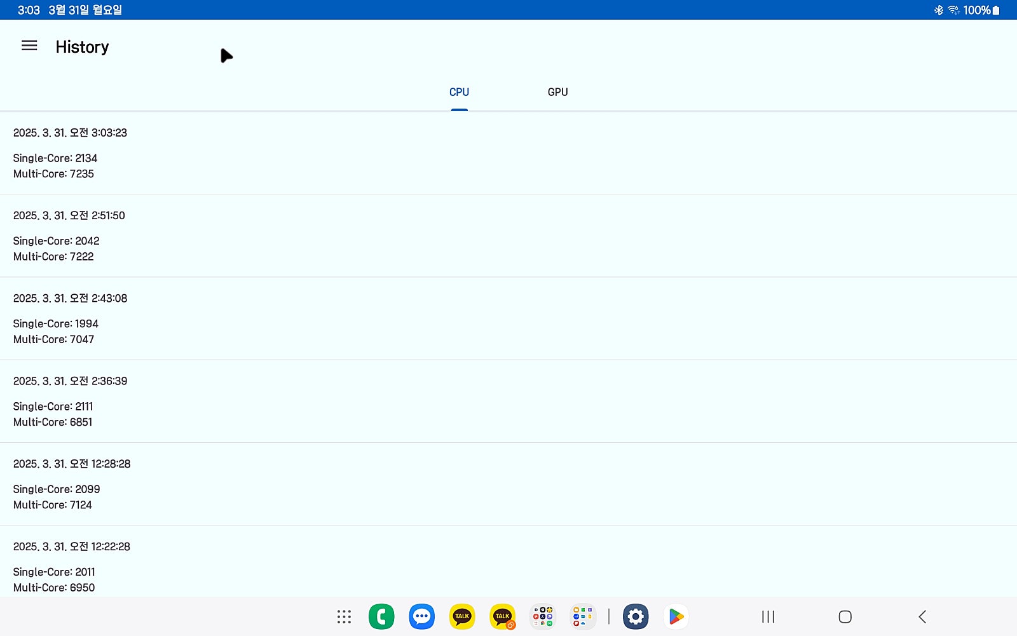Open result from 3:03:23
Image resolution: width=1017 pixels, height=636 pixels.
click(x=508, y=153)
